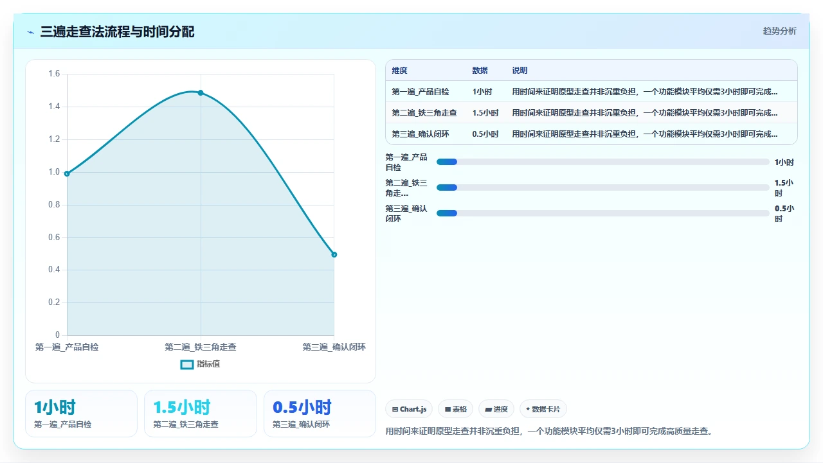Screen dimensions: 823x463
Task: Click x-axis label 第二遍_铁三角走查
Action: click(x=201, y=347)
